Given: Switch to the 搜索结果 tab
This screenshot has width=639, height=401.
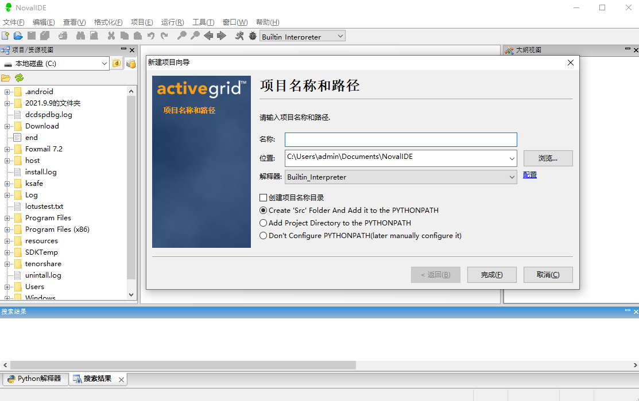Looking at the screenshot, I should pos(98,379).
